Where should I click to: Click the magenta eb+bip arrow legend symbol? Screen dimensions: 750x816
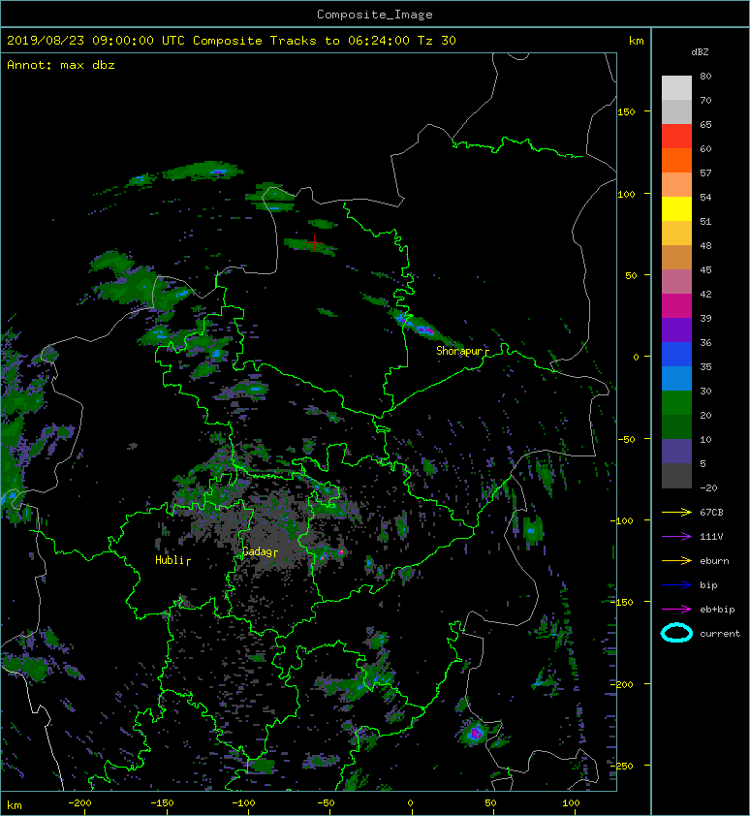click(x=676, y=609)
